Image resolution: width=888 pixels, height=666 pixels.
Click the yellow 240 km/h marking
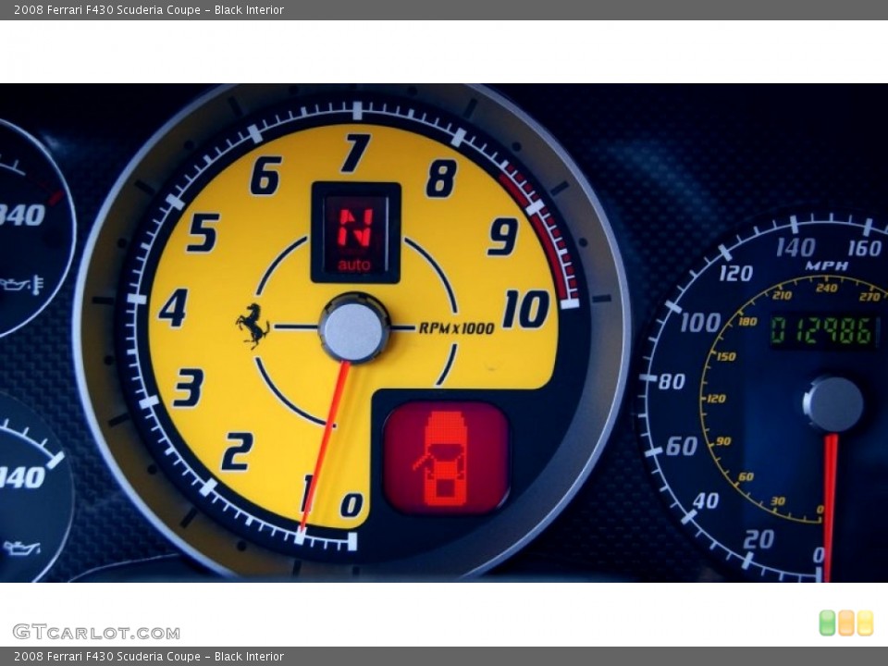click(x=827, y=288)
